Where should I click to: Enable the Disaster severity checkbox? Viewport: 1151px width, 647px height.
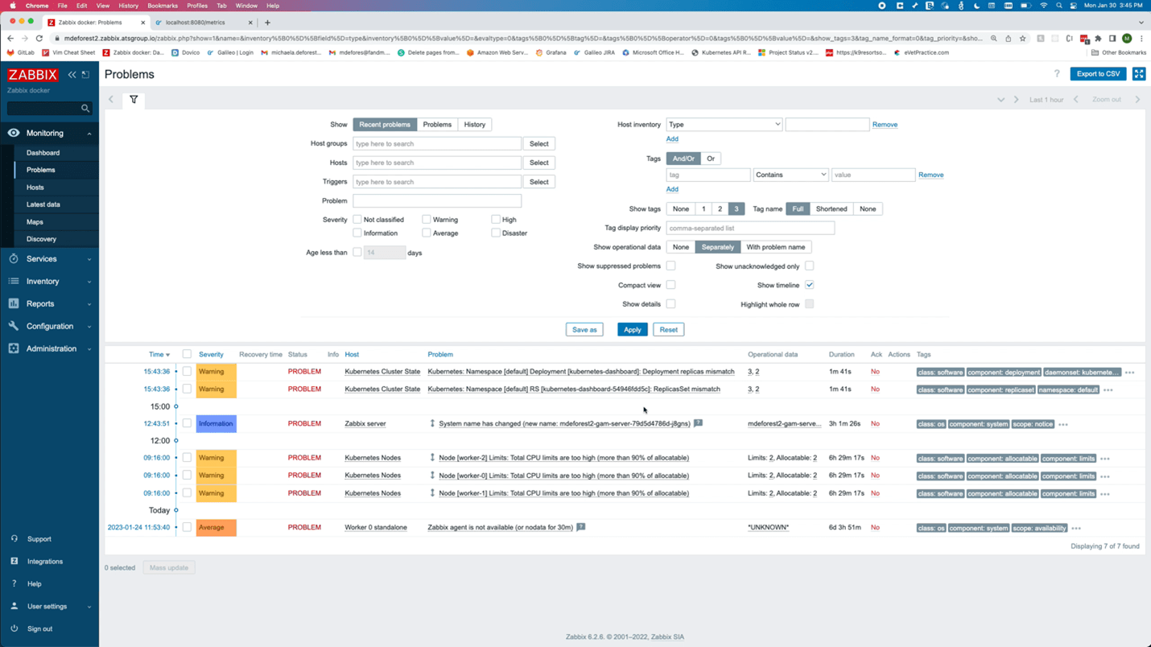[x=496, y=233]
